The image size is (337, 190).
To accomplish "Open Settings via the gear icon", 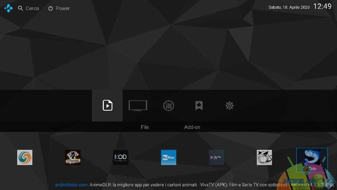I will pyautogui.click(x=229, y=106).
